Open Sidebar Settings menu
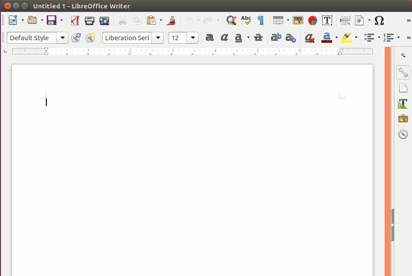Screen dimensions: 412x276 coord(403,56)
